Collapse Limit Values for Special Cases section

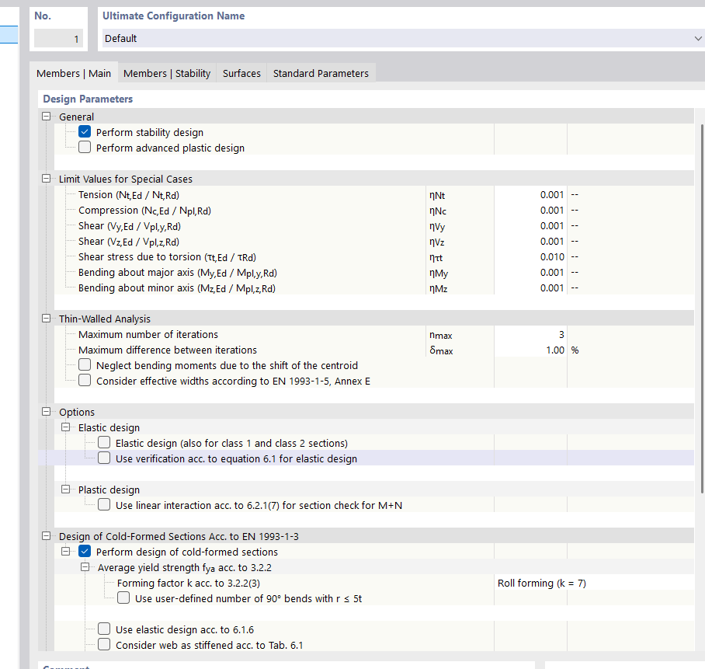click(x=47, y=179)
